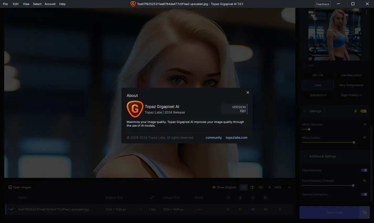Maximize the Gigapixel window

[353, 4]
